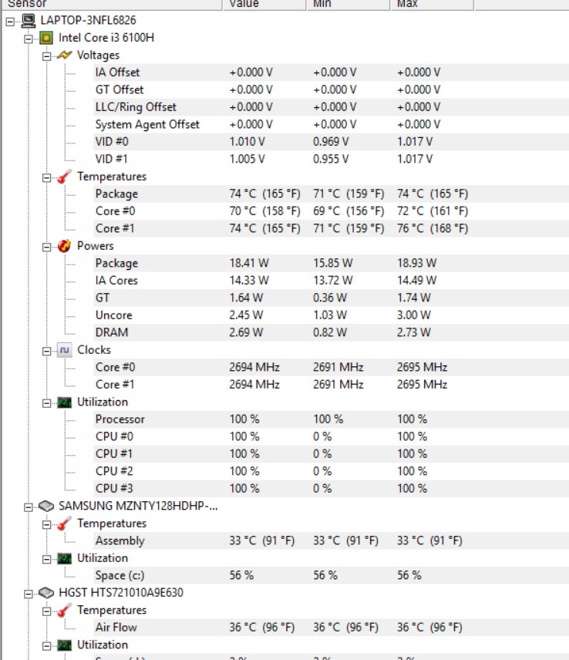Viewport: 569px width, 660px height.
Task: Click the SAMSUNG drive icon
Action: coord(46,506)
